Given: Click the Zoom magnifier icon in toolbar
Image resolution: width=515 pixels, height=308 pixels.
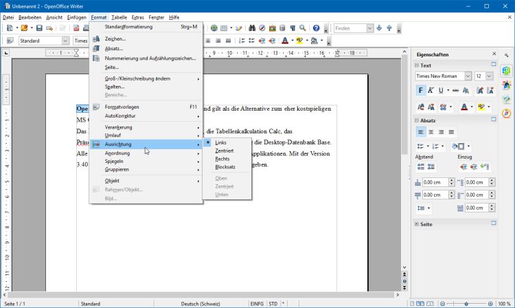Looking at the screenshot, I should coord(303,28).
